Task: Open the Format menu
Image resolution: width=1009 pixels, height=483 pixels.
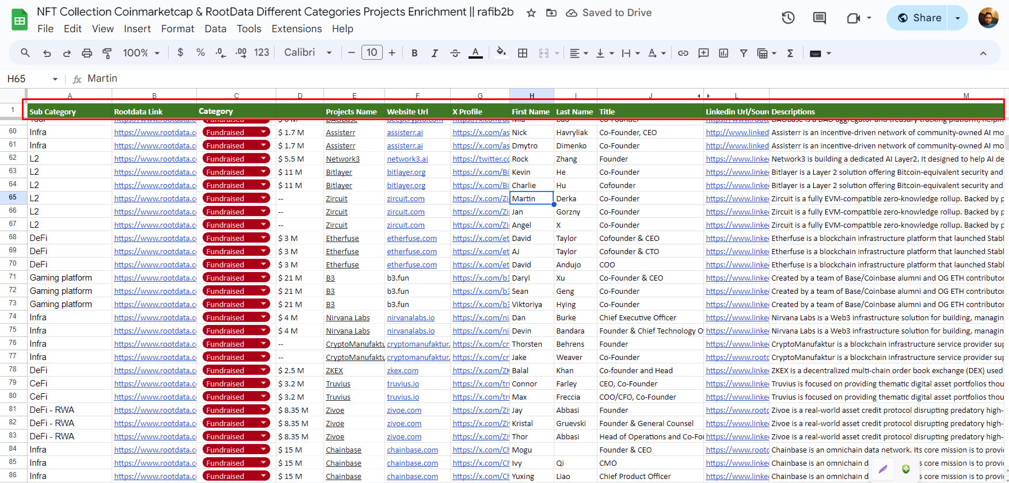Action: [177, 29]
